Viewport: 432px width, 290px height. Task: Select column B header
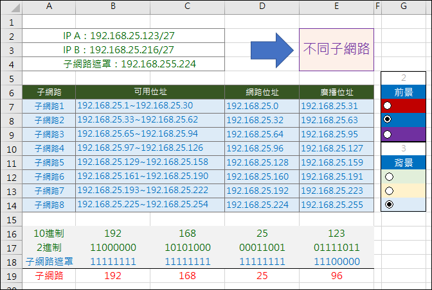[x=113, y=6]
